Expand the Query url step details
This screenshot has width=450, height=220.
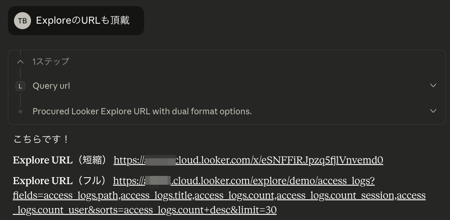tap(433, 86)
